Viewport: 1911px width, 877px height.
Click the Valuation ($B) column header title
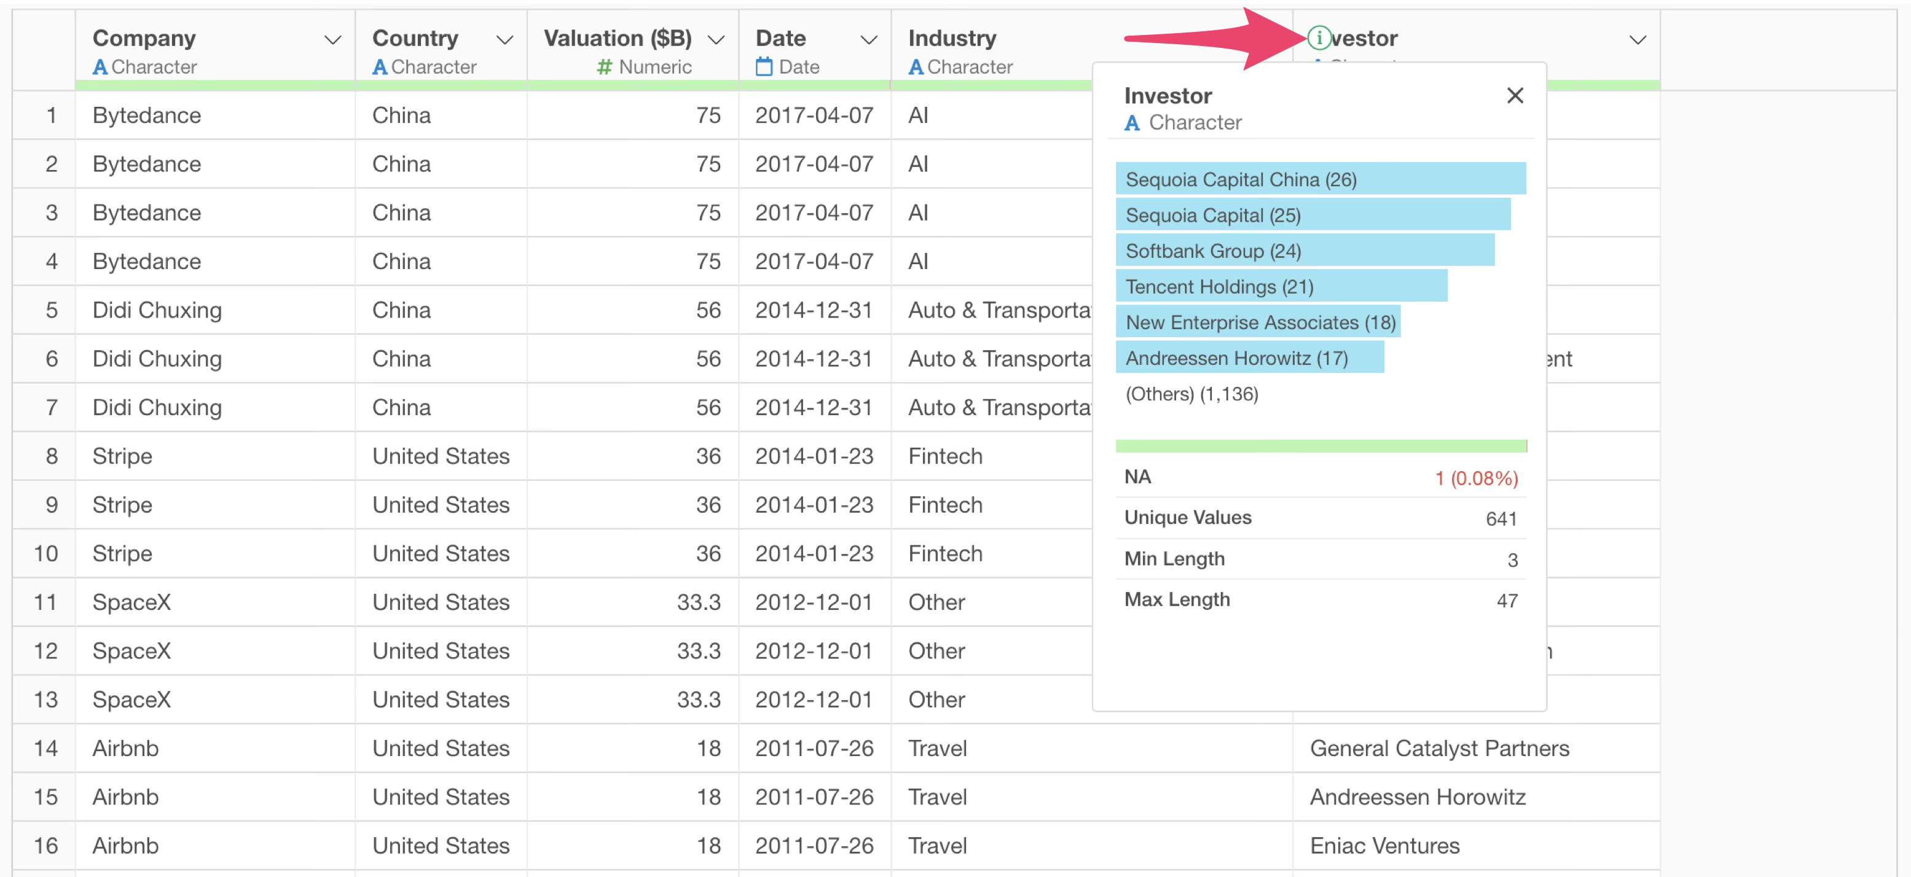pos(617,39)
